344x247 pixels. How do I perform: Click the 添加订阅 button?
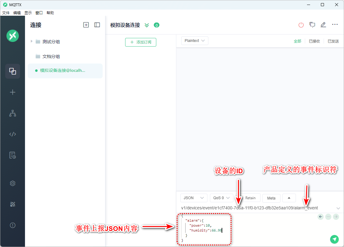point(141,42)
